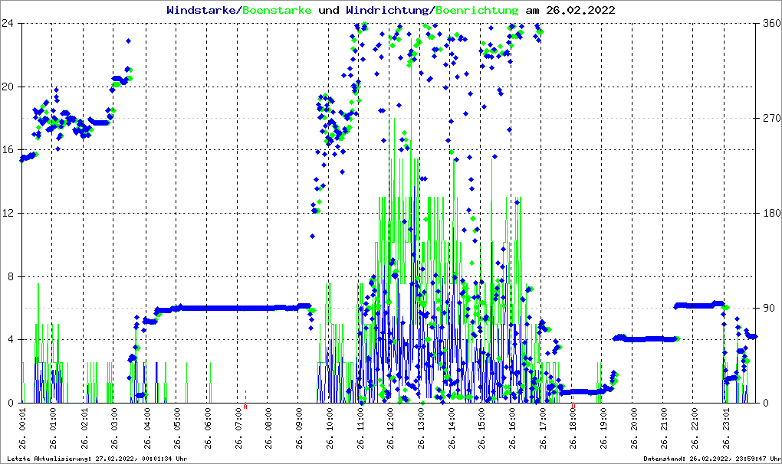Click "Windrichtung" in the chart title
The height and width of the screenshot is (464, 782).
(x=387, y=10)
